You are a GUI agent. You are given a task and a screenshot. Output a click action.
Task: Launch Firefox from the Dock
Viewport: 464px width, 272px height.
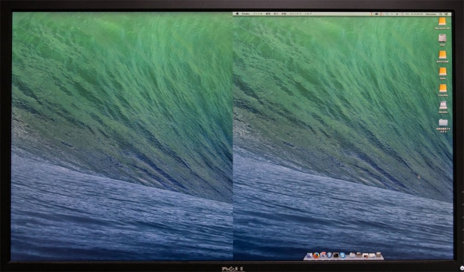[x=316, y=255]
